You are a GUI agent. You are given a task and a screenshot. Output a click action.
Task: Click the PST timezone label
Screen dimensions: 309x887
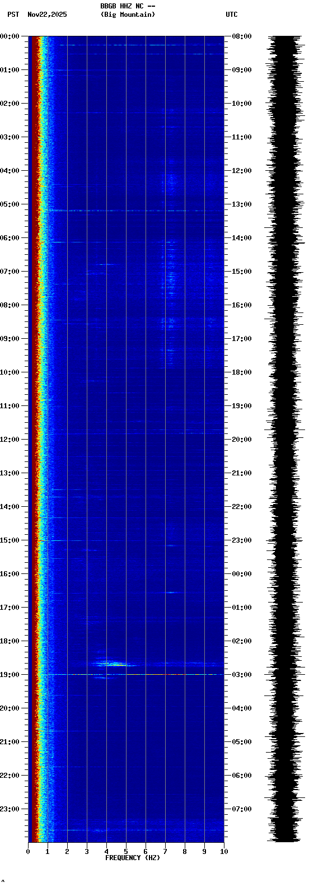13,15
